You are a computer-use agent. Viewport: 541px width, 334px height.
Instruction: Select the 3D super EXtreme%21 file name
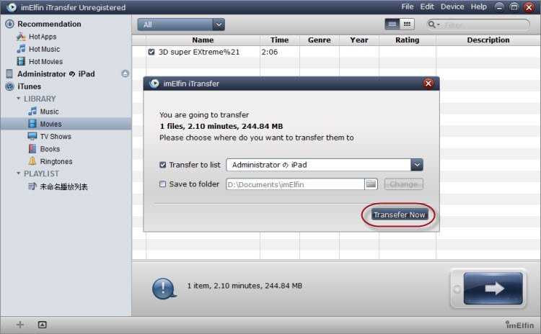(x=199, y=52)
